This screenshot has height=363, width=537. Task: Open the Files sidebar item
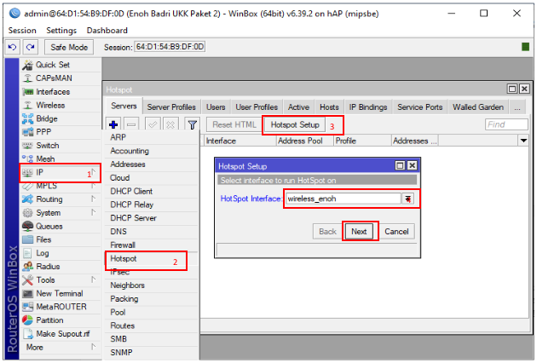tap(61, 239)
